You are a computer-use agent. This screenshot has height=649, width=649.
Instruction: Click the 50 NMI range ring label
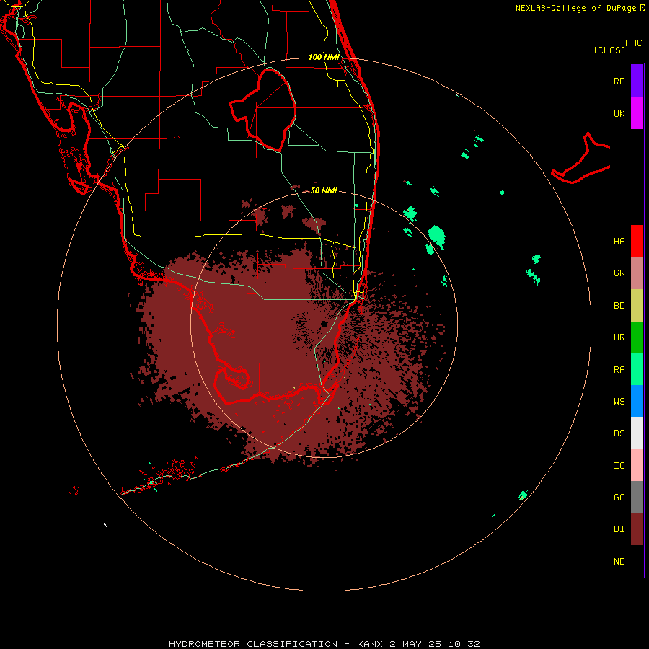pos(324,190)
